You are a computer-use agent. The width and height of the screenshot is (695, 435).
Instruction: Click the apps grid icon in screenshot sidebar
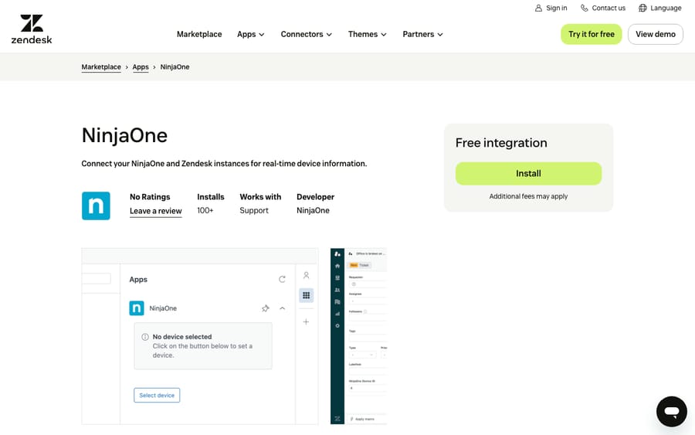[307, 295]
